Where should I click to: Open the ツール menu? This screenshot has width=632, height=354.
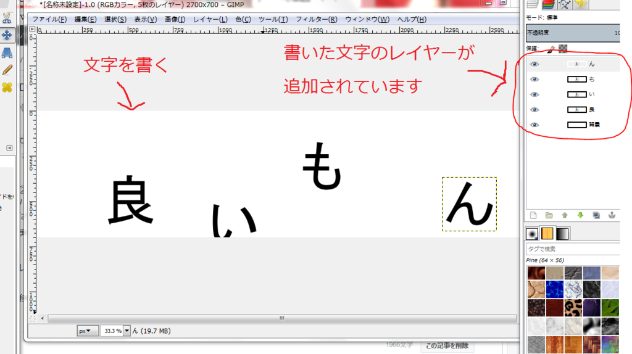273,19
